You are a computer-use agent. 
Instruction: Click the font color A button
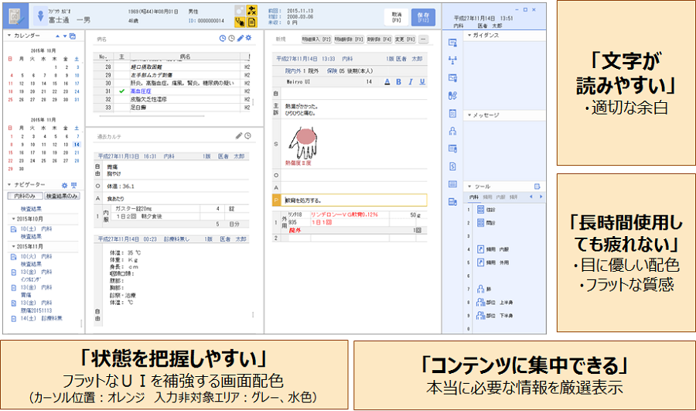(388, 81)
